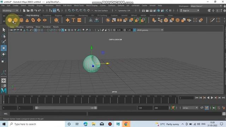Click the New scene icon
The image size is (226, 127).
point(24,11)
